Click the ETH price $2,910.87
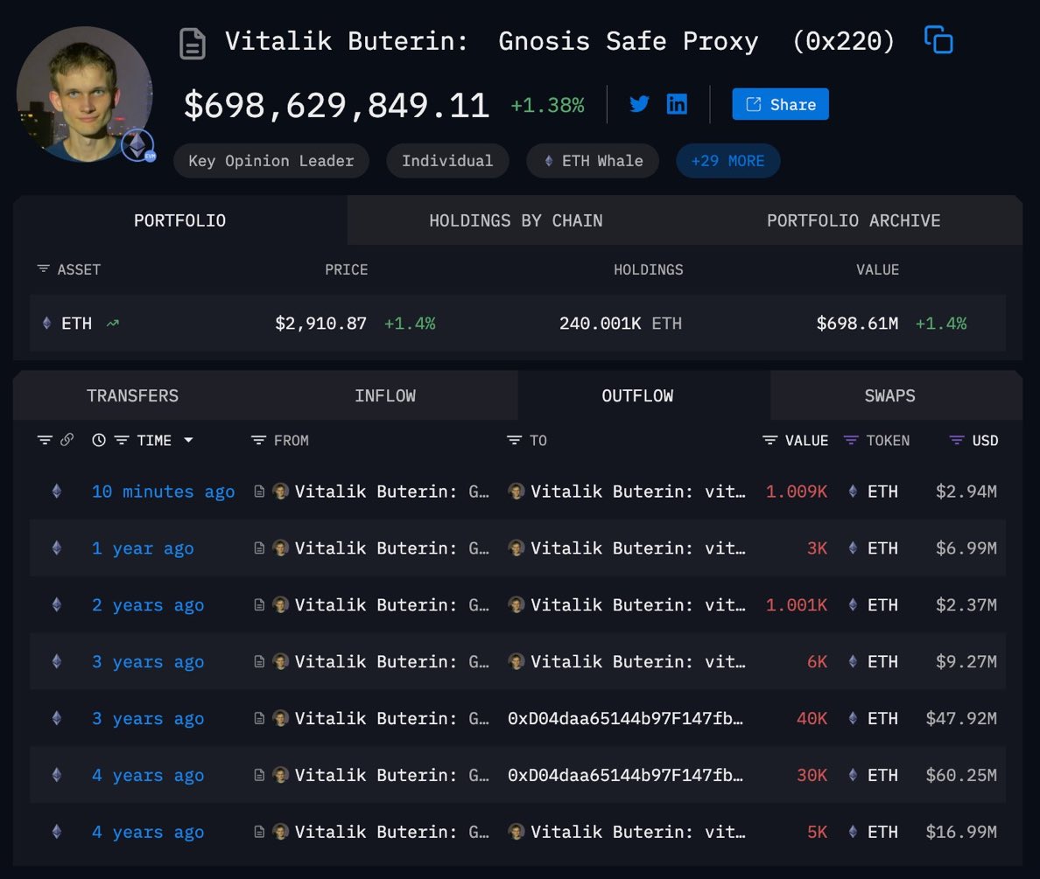Image resolution: width=1040 pixels, height=879 pixels. point(320,324)
